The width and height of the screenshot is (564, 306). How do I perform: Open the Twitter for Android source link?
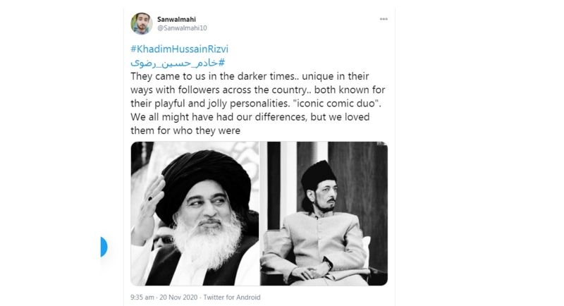pos(232,298)
